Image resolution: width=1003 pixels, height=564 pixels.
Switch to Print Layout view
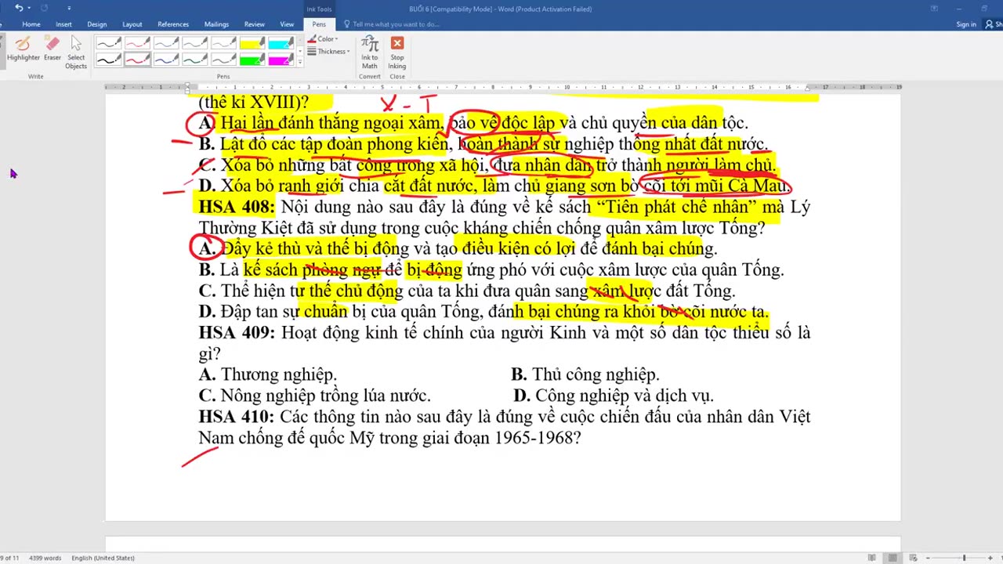(892, 558)
